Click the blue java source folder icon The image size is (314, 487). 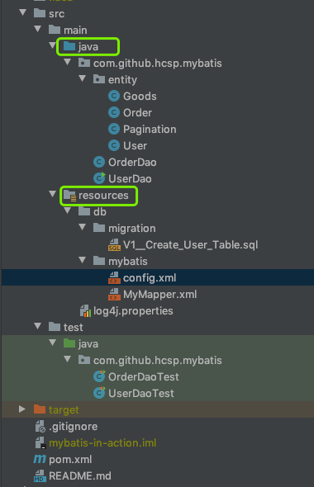tap(69, 46)
